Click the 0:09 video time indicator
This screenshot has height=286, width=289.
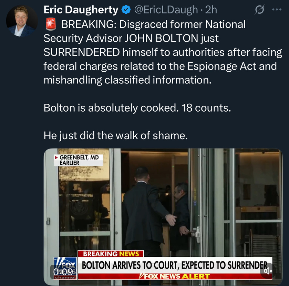(63, 272)
